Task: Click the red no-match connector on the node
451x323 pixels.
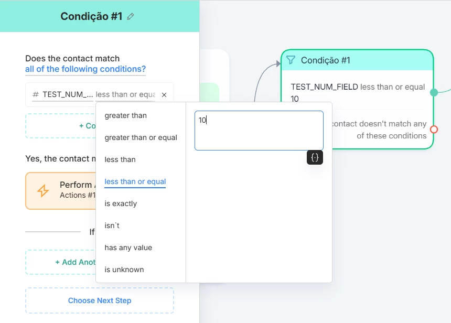Action: (x=434, y=130)
